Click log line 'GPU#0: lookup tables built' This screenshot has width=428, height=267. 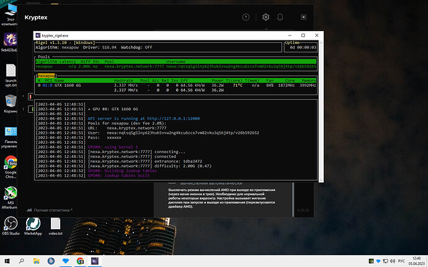(118, 176)
